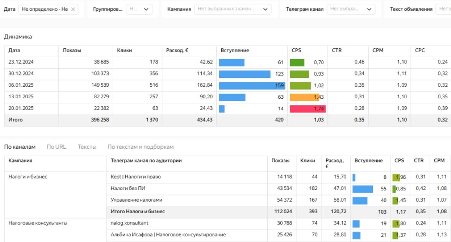
Task: Sort Динамика table by Вступление header
Action: (235, 50)
